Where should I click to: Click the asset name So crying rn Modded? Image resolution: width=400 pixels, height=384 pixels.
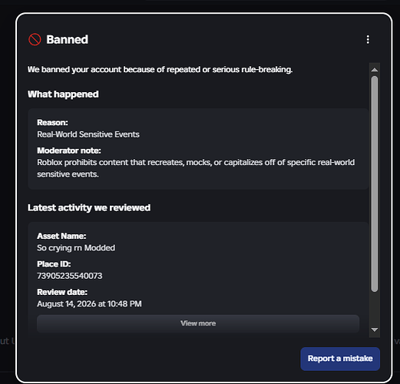76,248
